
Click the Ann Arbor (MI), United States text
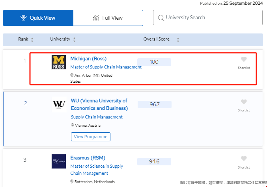pos(91,78)
